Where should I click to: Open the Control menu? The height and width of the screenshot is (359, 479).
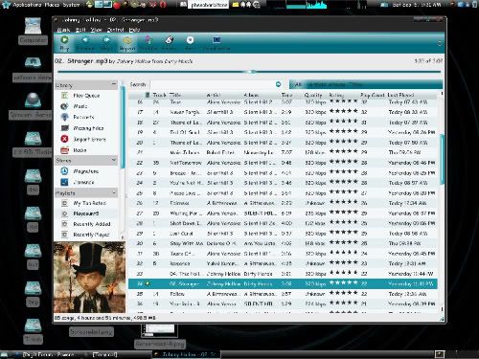coord(115,30)
